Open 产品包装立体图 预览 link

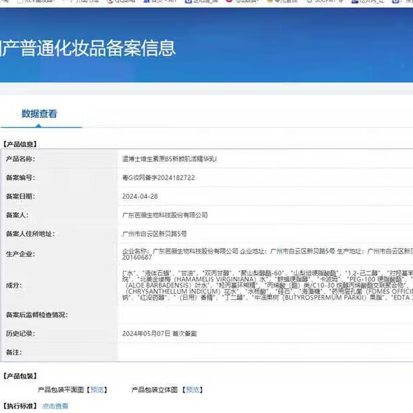[x=193, y=390]
